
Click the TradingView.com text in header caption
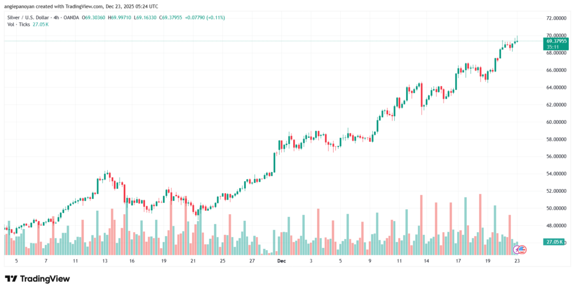[x=72, y=6]
